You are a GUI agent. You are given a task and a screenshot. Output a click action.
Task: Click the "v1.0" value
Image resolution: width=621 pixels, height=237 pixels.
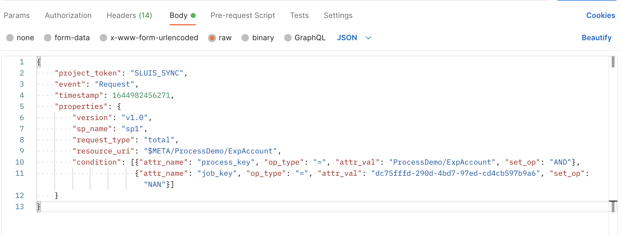[135, 118]
